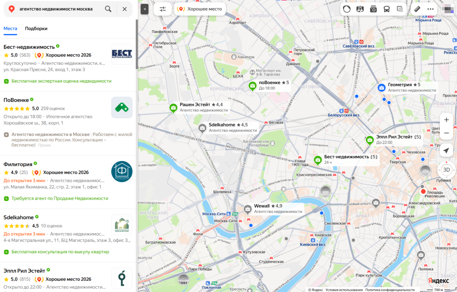Select the ruler measuring tool
This screenshot has width=457, height=292.
point(417,9)
